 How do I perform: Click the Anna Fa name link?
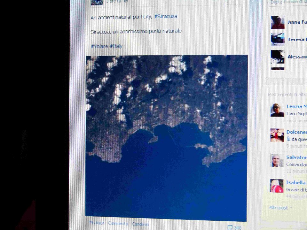click(x=297, y=22)
